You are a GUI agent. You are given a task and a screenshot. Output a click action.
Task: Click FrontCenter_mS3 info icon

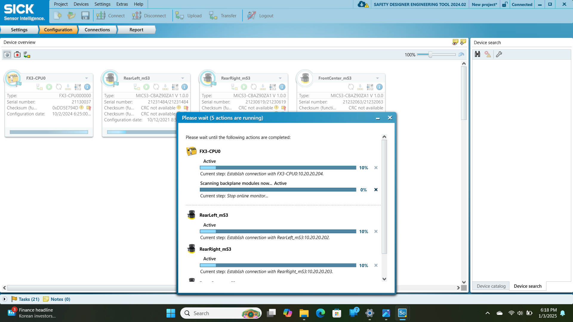coord(379,87)
